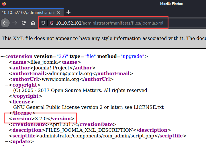Select the email admin@joomla.org
This screenshot has width=206, height=146.
[70, 73]
